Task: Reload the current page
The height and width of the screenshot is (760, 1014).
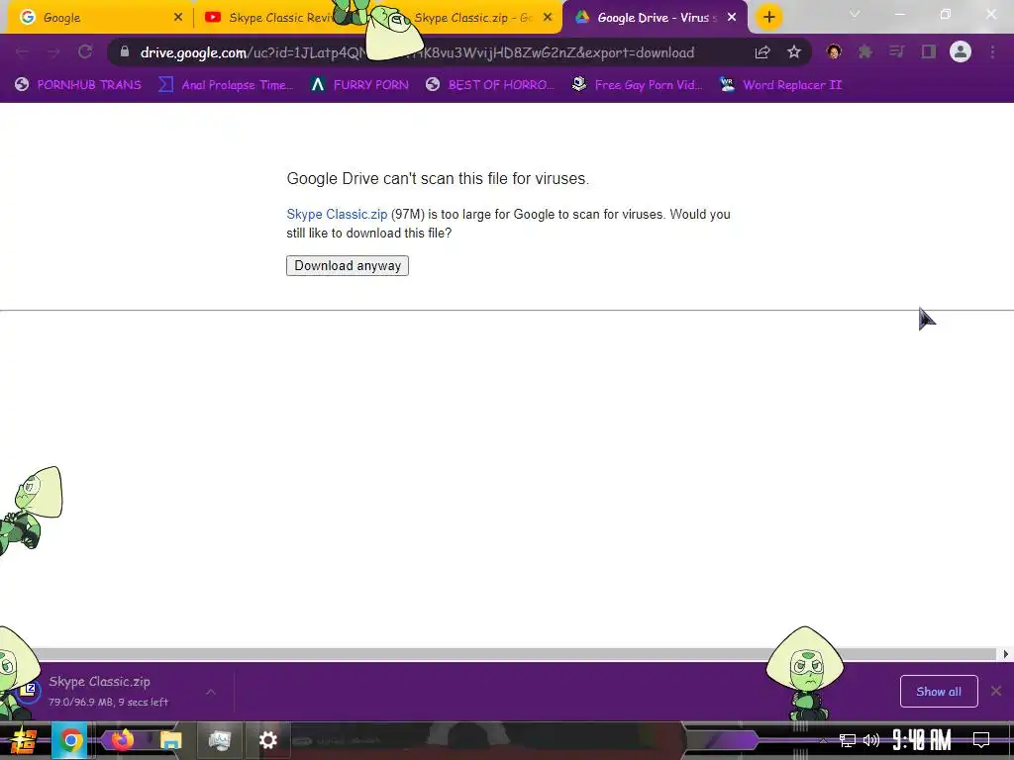Action: 85,52
